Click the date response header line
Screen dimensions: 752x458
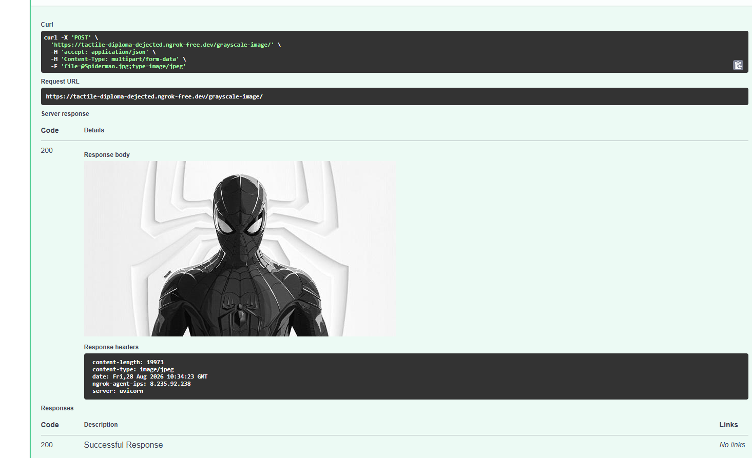[150, 376]
